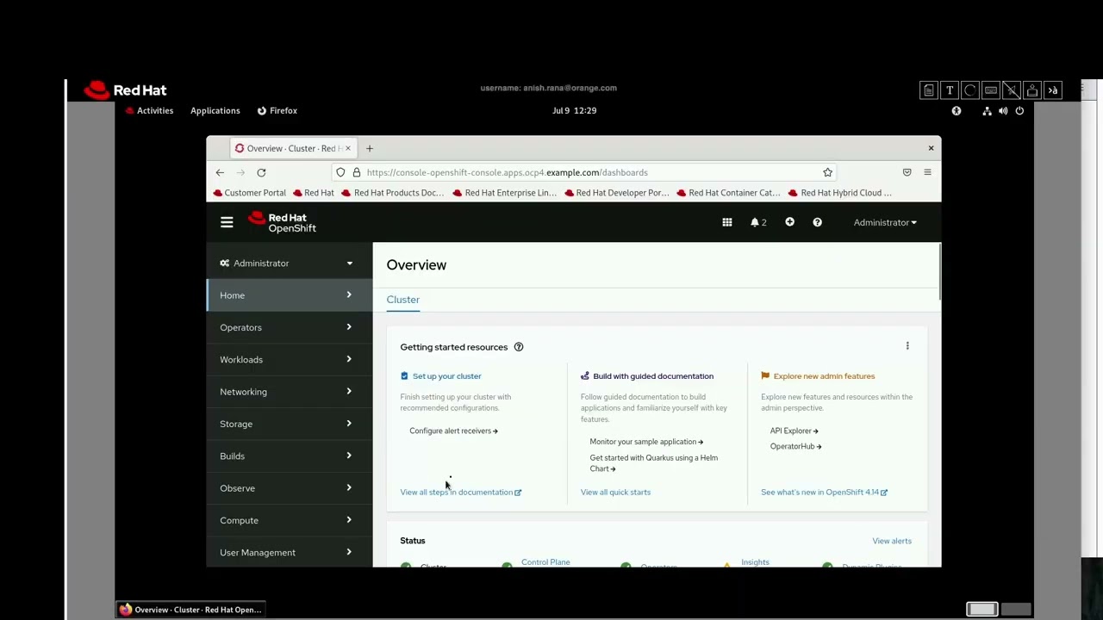1103x620 pixels.
Task: Click the Getting started help icon
Action: point(519,347)
